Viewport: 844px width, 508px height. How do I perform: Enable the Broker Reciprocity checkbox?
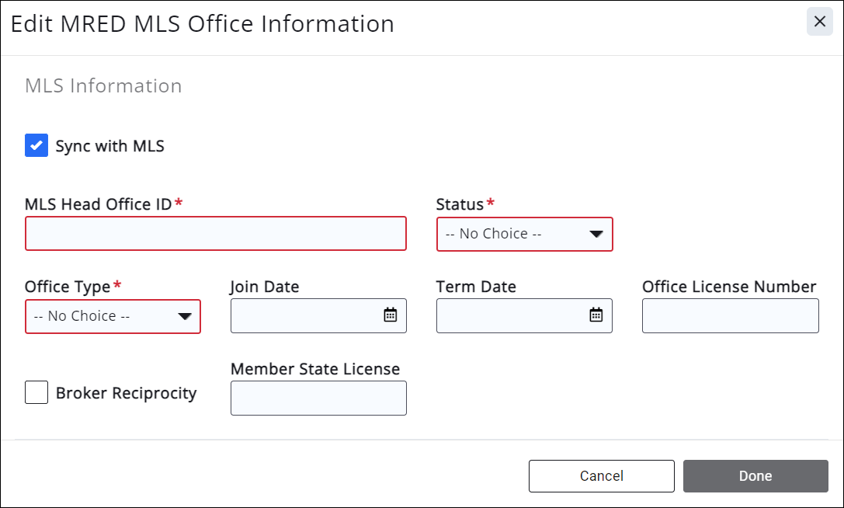coord(36,392)
